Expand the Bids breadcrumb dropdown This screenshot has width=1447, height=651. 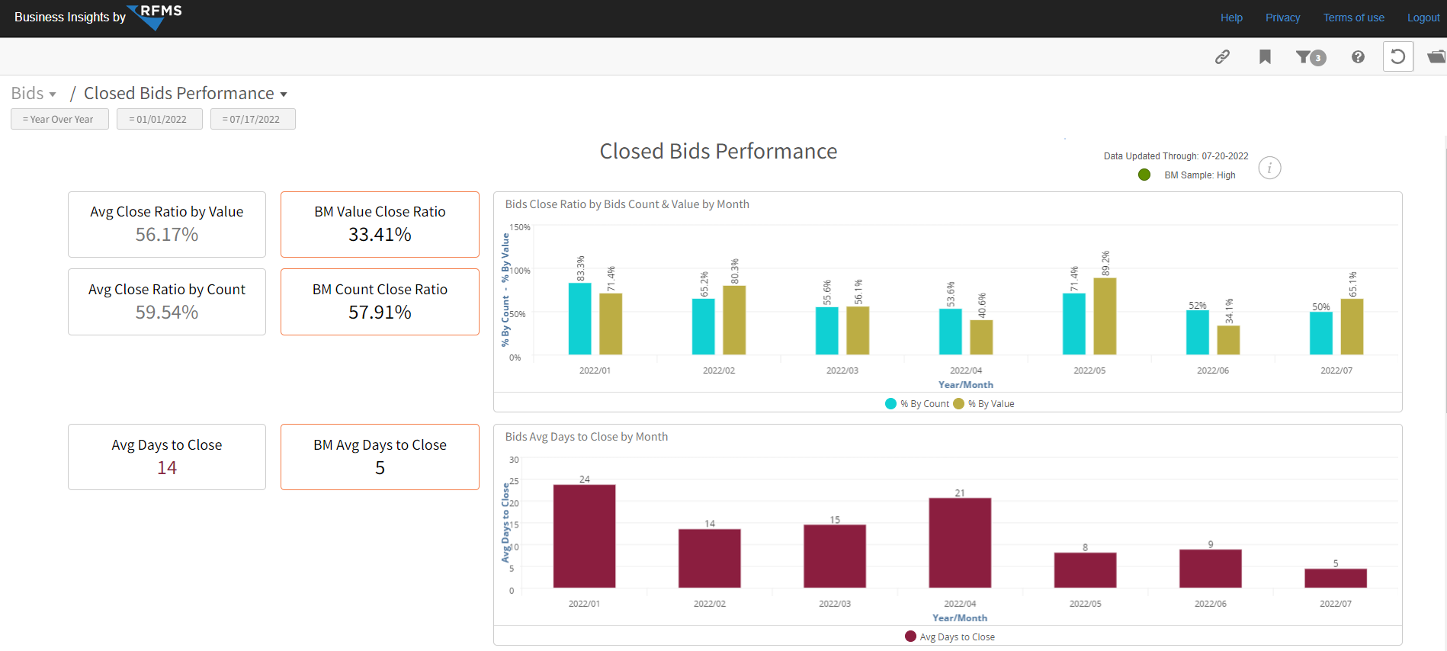click(34, 93)
